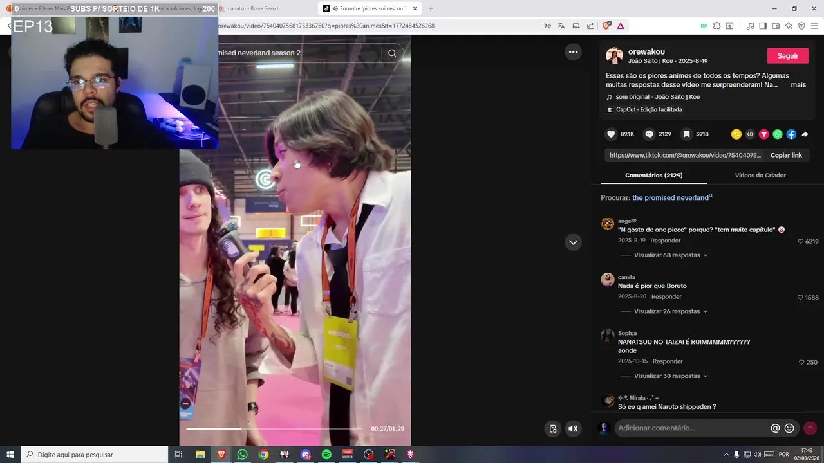Send video to friends via pink arrow icon
Viewport: 824px width, 463px height.
pos(764,134)
